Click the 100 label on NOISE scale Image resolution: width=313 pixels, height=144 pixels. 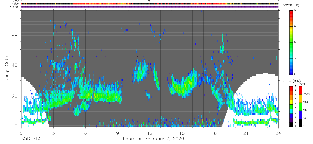(305, 110)
